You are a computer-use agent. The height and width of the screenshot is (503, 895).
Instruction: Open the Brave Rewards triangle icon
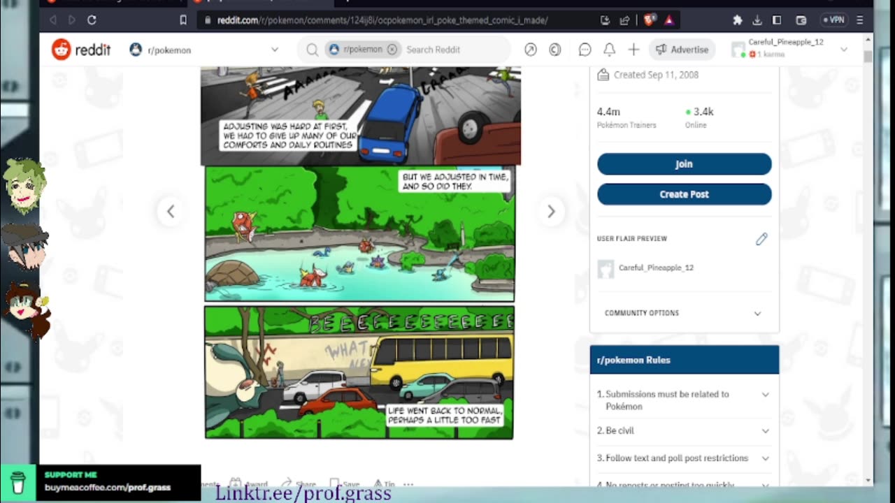point(668,20)
